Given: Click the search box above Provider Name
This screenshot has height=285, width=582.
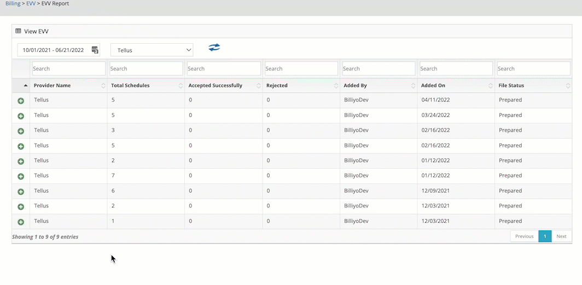Looking at the screenshot, I should click(x=68, y=69).
